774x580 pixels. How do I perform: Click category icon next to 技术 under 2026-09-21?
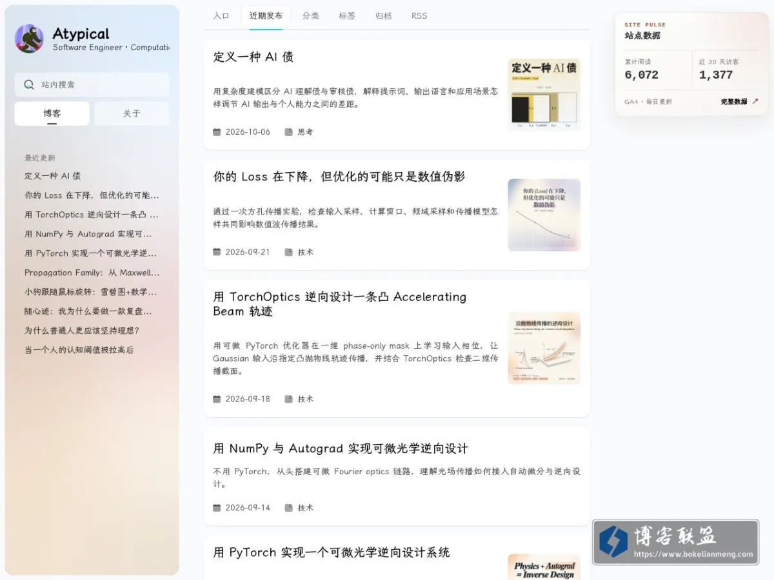[289, 252]
